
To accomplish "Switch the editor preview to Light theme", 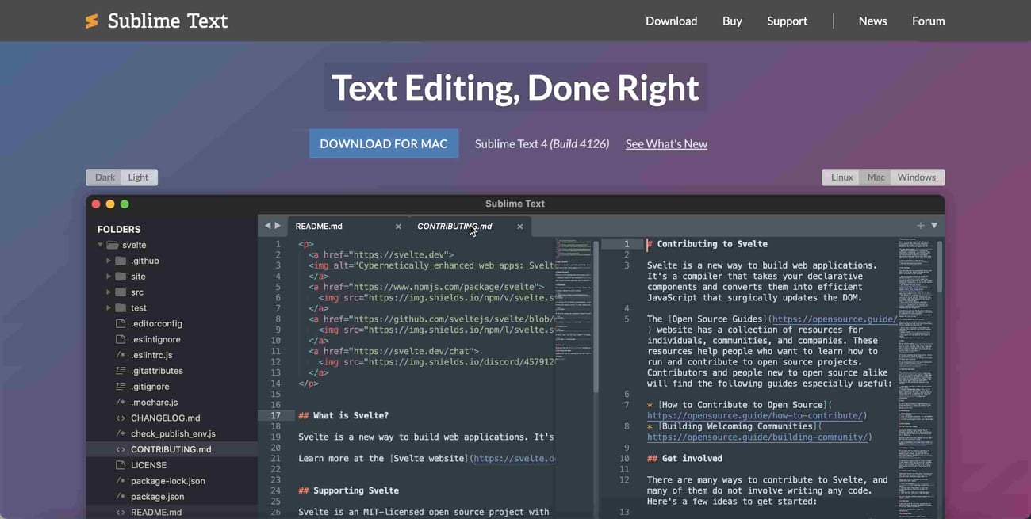I will [x=138, y=177].
